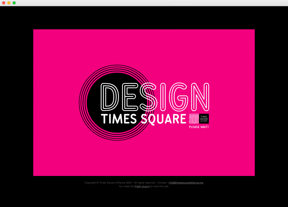Click the info@timessquarealliance.org email link

pyautogui.click(x=186, y=183)
